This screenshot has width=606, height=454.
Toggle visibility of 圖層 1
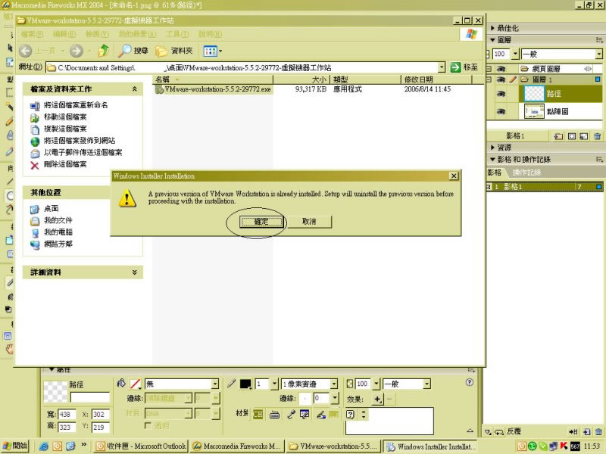(501, 79)
